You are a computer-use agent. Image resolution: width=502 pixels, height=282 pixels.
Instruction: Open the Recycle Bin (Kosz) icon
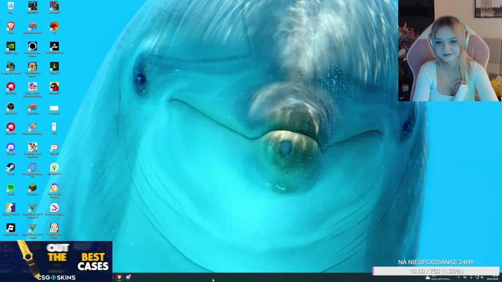(11, 7)
